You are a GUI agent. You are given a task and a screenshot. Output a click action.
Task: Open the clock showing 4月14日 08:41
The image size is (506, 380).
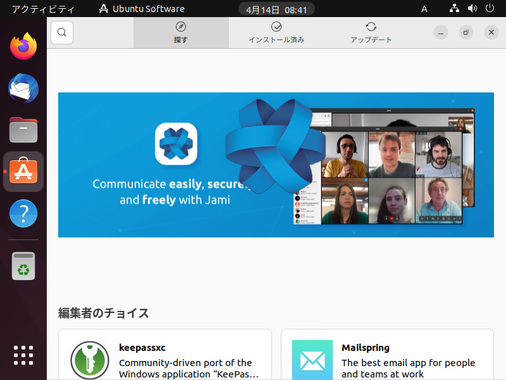coord(276,9)
